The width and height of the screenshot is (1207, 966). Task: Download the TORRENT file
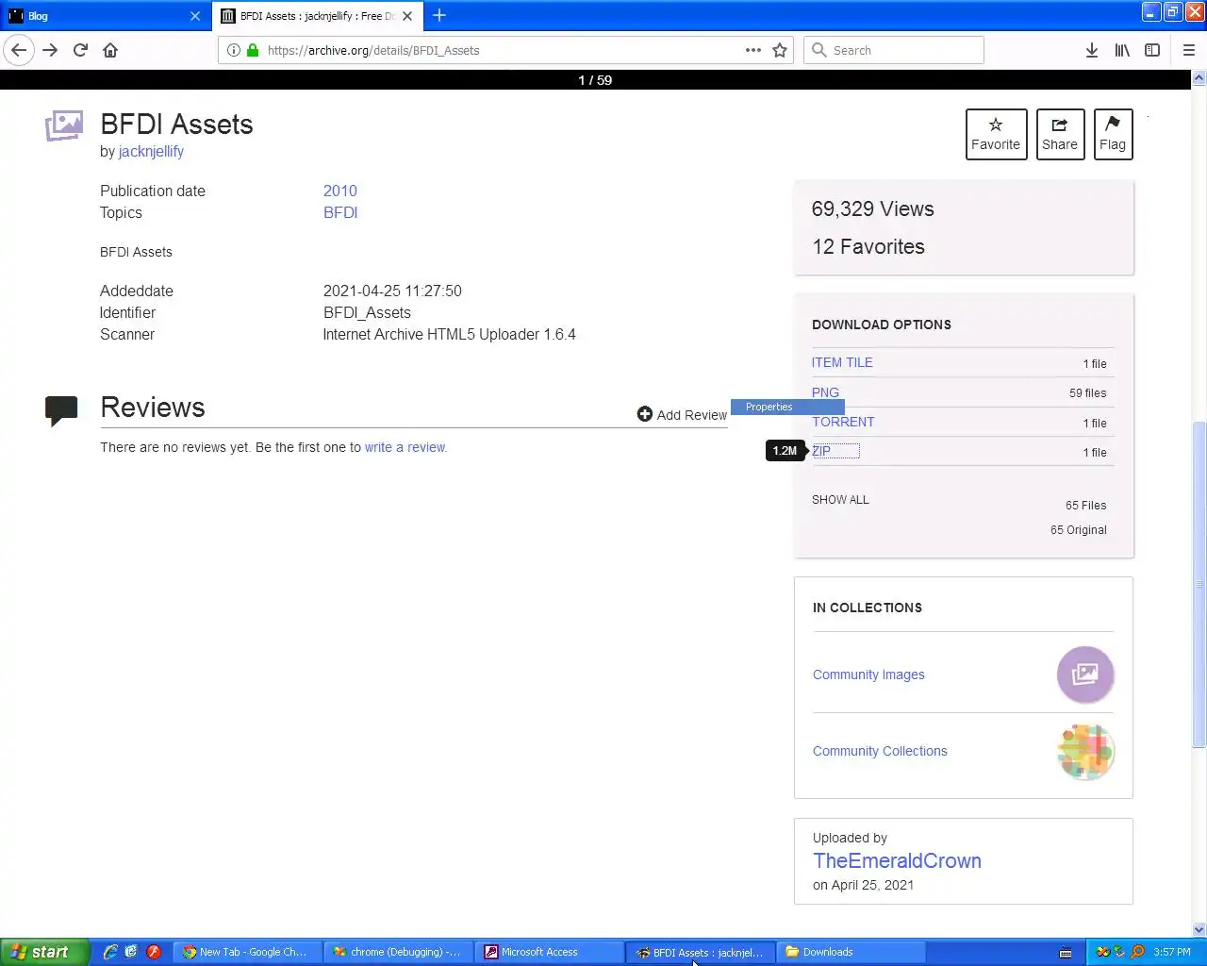[x=843, y=422]
